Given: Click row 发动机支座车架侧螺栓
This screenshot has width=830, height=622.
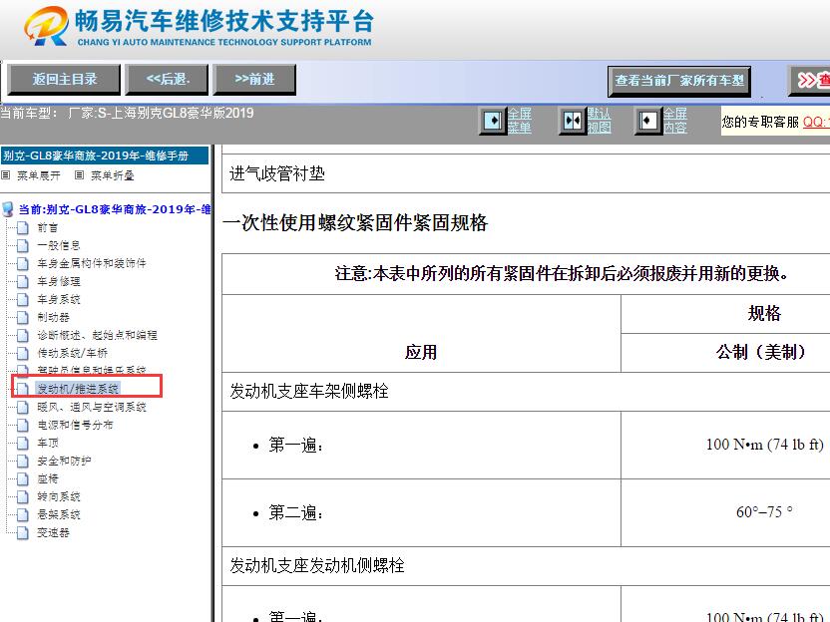Looking at the screenshot, I should click(x=526, y=392).
